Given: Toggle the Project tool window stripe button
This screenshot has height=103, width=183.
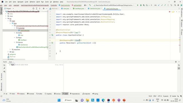Looking at the screenshot, I should [x=1, y=11].
